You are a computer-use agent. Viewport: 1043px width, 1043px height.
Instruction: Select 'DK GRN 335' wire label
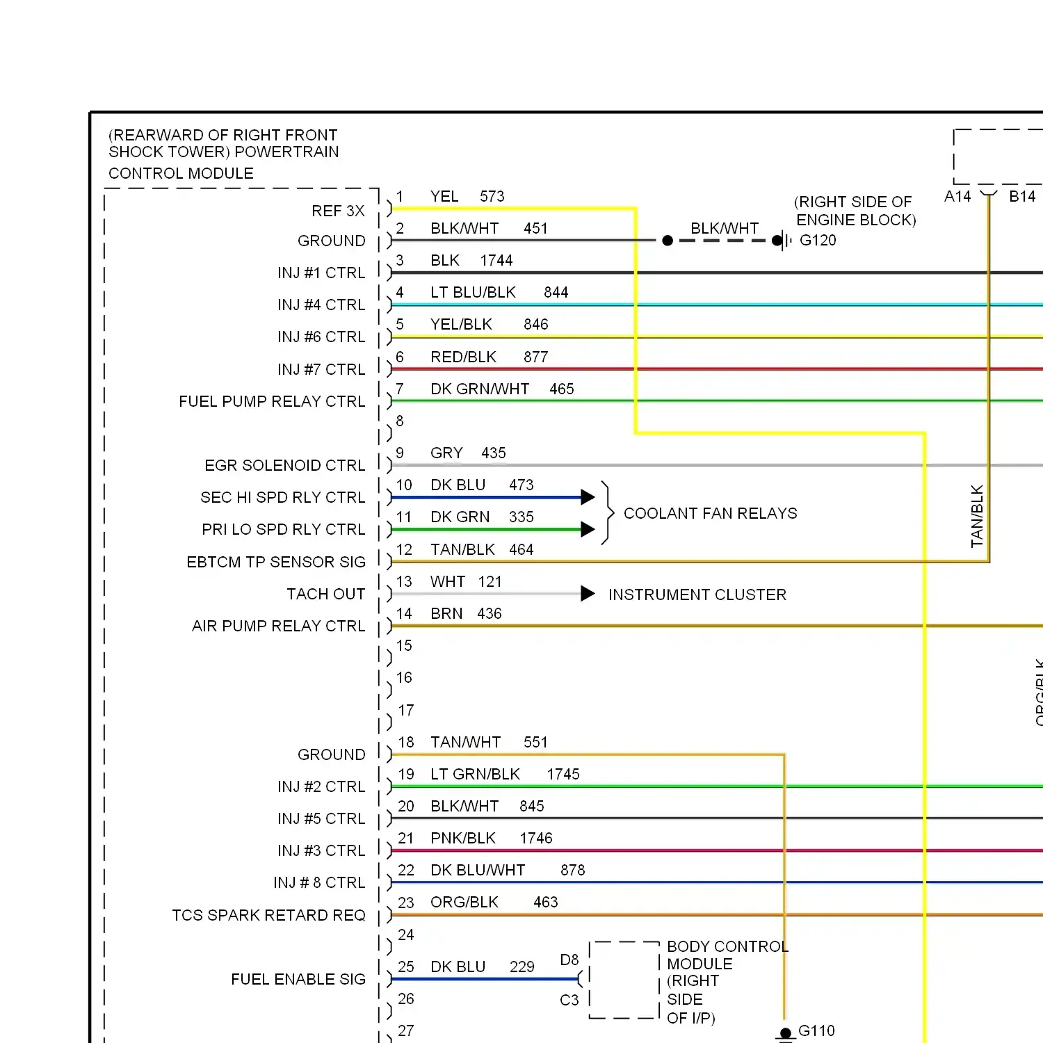(482, 517)
